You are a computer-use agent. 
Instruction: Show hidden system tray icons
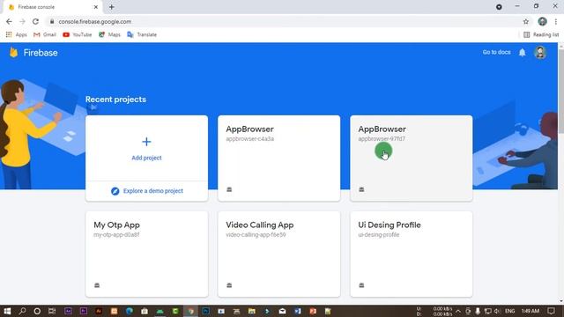coord(458,311)
